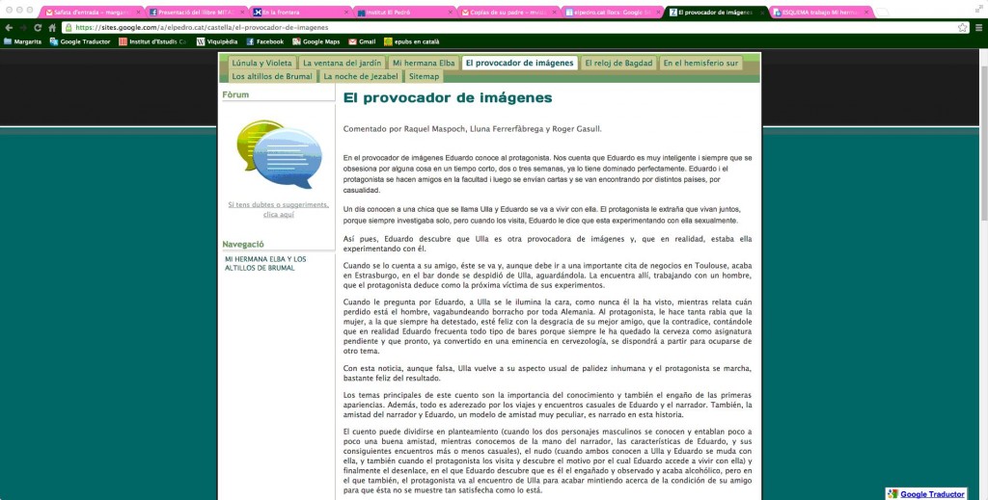The image size is (988, 500).
Task: Open the Facebook bookmark in the bar
Action: click(x=264, y=42)
